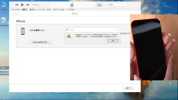Close the iTunes recovery mode dialog
This screenshot has width=178, height=100.
[117, 30]
